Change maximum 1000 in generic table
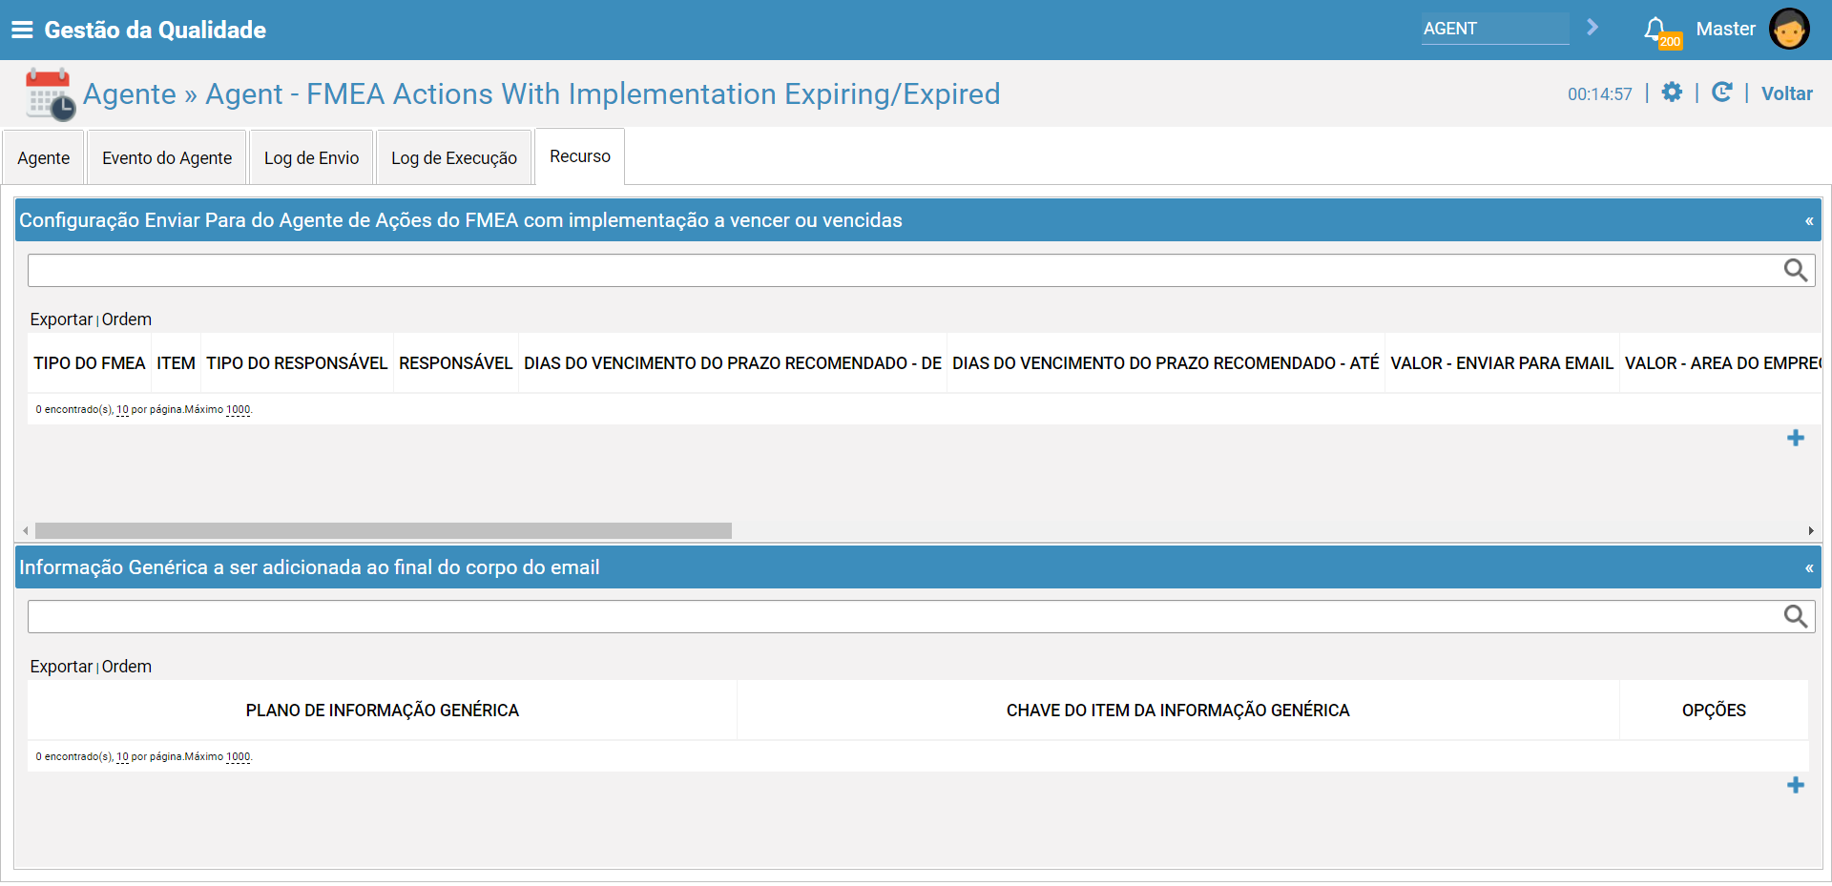This screenshot has height=886, width=1832. tap(238, 757)
